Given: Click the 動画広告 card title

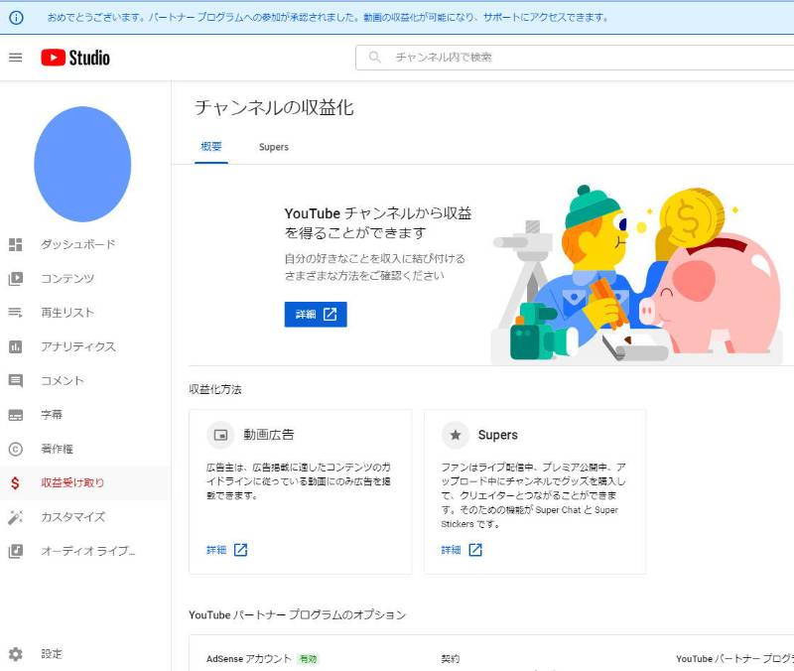Looking at the screenshot, I should (x=269, y=435).
